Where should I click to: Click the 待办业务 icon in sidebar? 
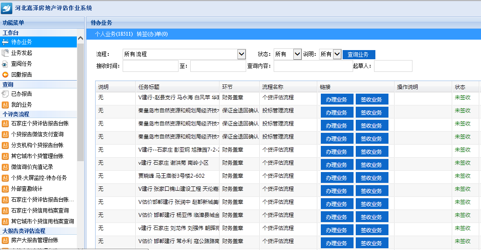[5, 42]
